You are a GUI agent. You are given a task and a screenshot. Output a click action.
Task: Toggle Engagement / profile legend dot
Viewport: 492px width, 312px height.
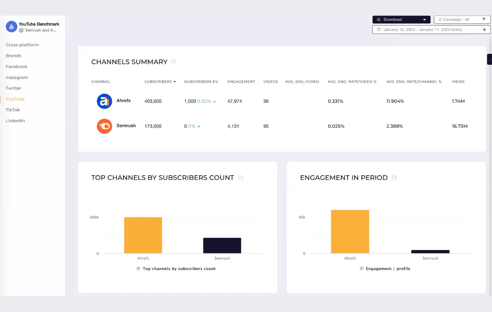click(362, 269)
